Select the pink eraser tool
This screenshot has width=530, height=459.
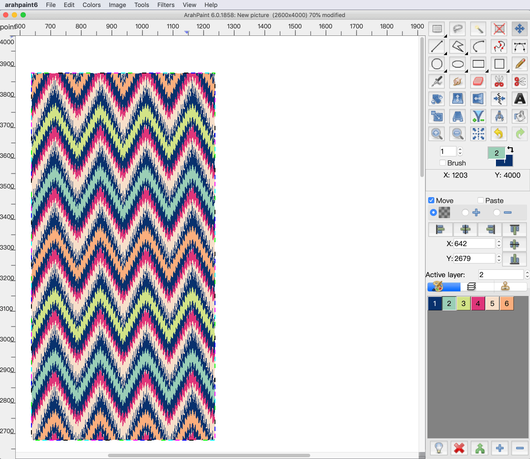478,81
